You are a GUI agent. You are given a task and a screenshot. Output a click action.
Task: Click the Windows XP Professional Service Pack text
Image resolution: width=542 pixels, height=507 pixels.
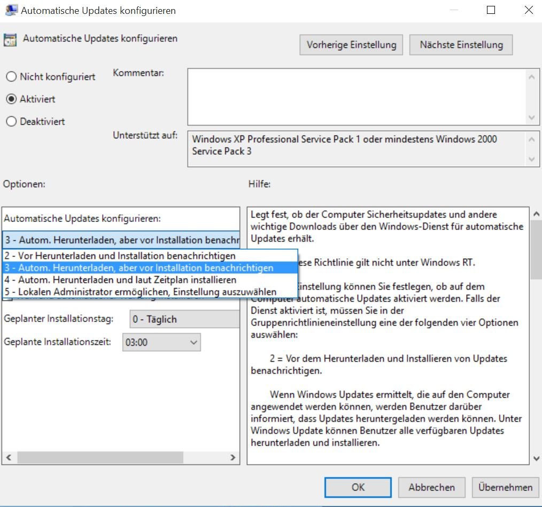(344, 145)
